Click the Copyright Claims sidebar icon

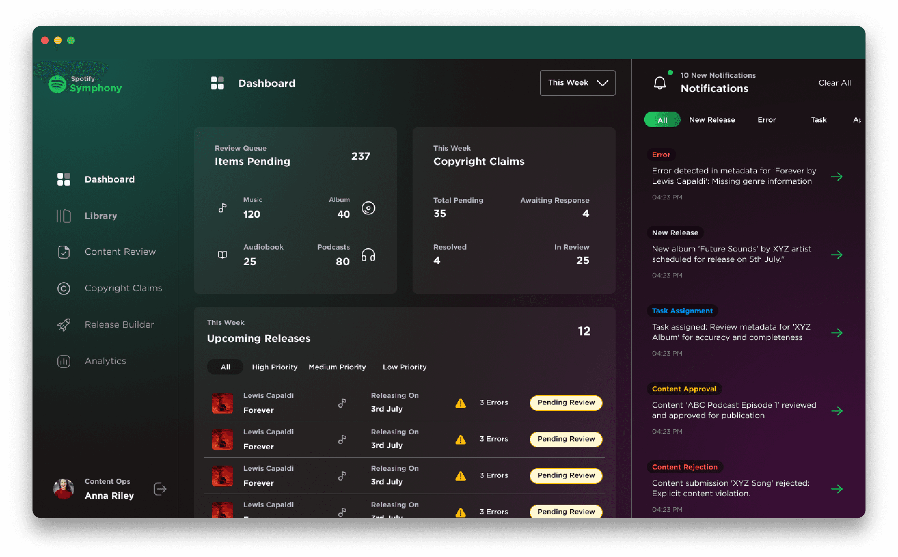click(63, 288)
